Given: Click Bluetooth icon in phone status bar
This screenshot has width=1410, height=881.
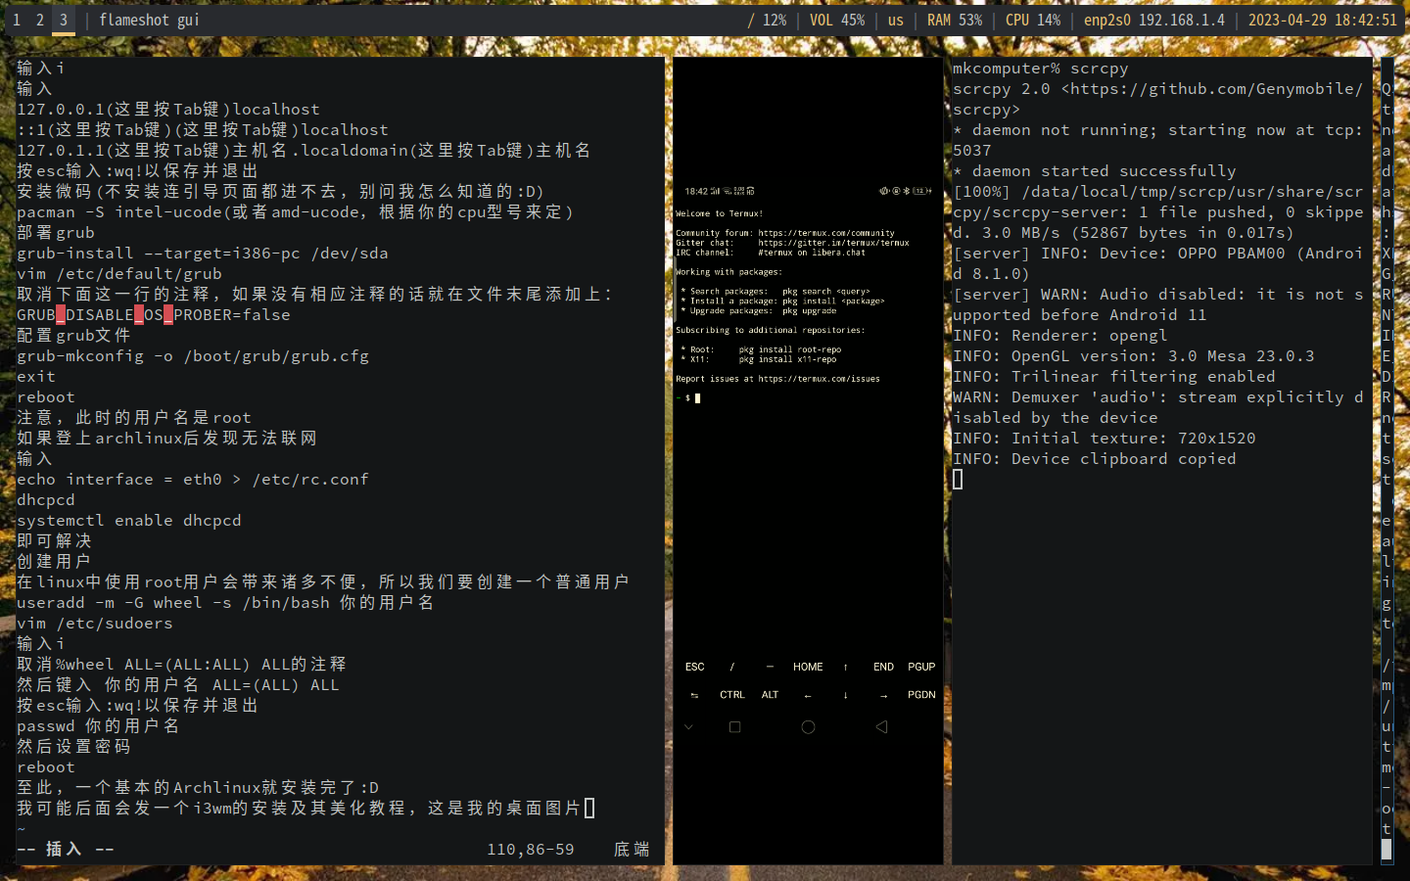Looking at the screenshot, I should 906,191.
